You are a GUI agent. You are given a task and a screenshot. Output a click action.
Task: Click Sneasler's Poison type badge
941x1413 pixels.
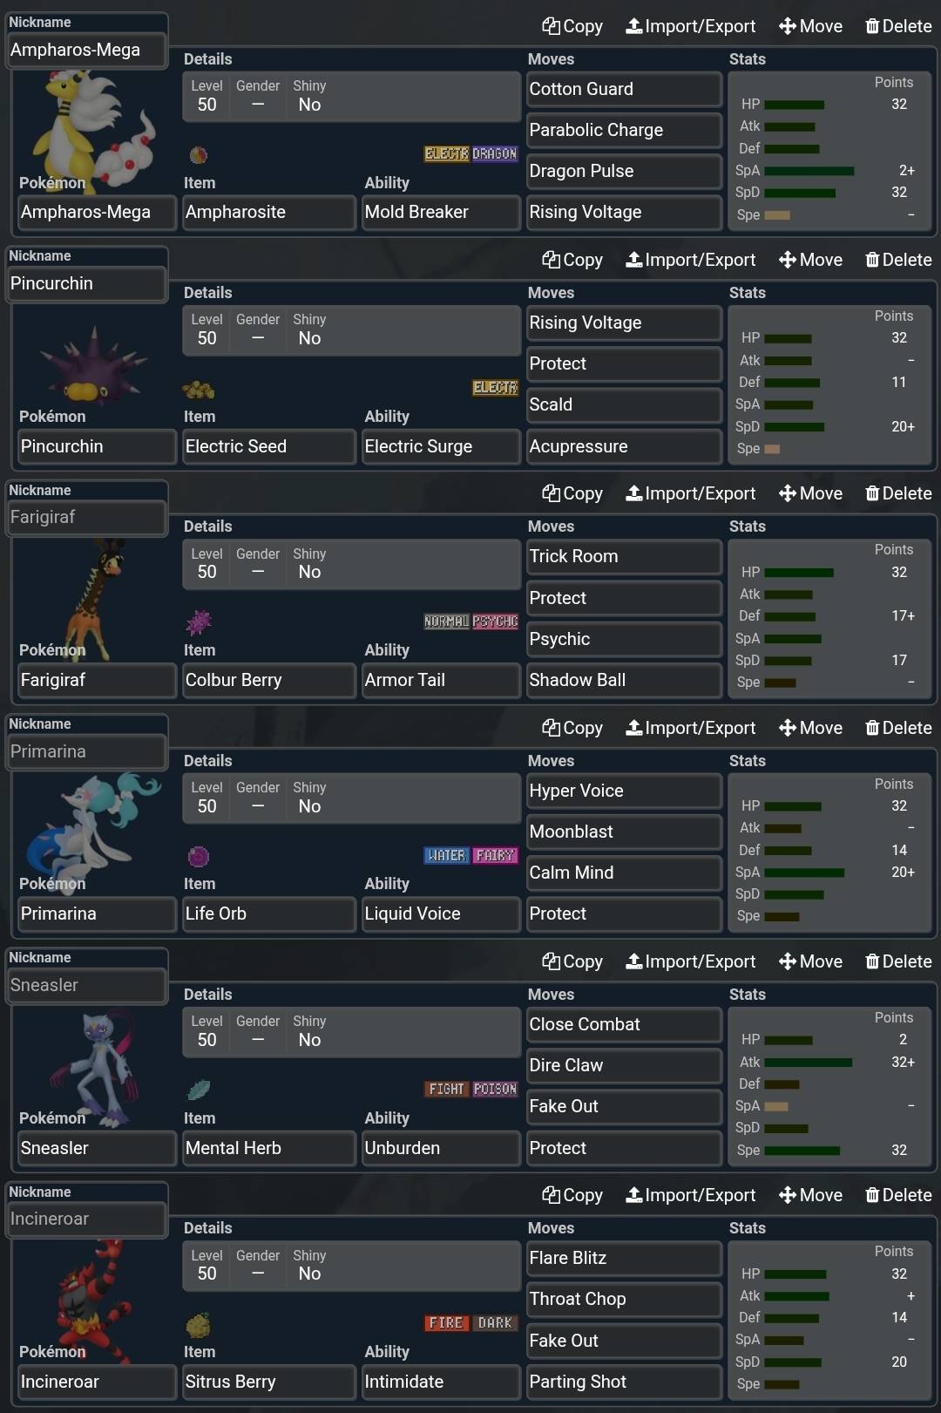pyautogui.click(x=495, y=1089)
